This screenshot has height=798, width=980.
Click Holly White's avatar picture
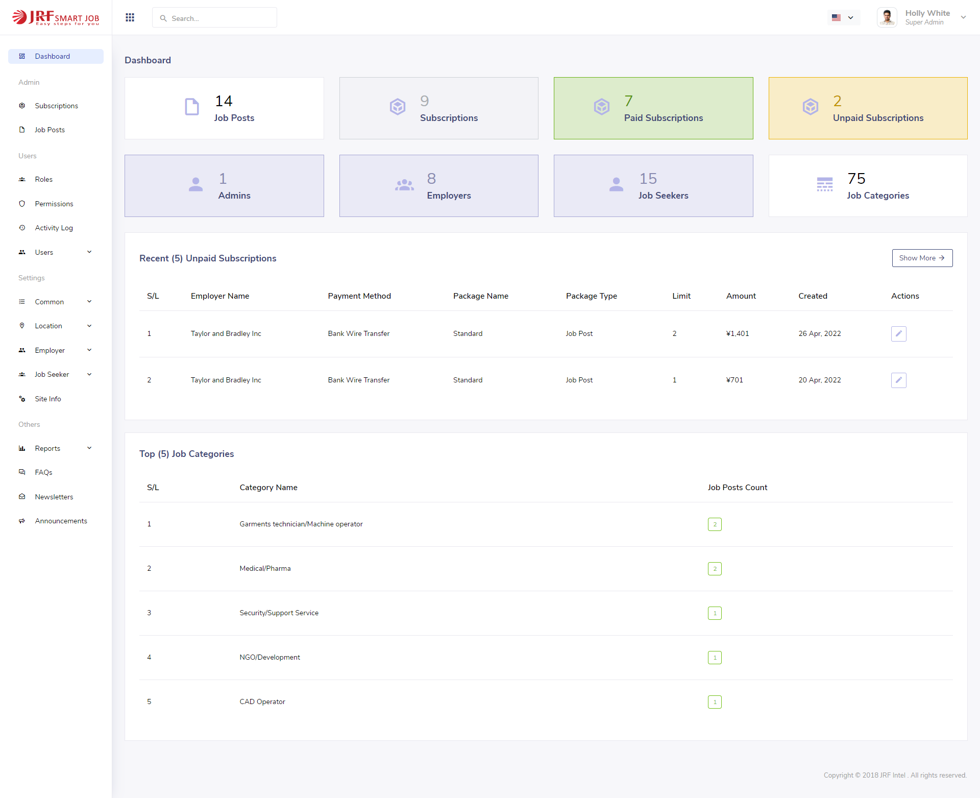[x=887, y=17]
